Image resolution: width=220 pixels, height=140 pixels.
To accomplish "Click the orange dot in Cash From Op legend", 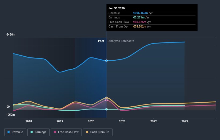I will [x=87, y=132].
